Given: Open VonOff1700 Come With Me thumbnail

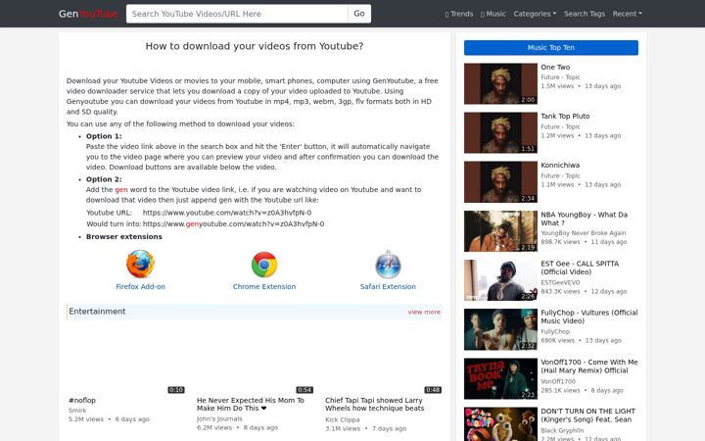Looking at the screenshot, I should click(x=500, y=379).
